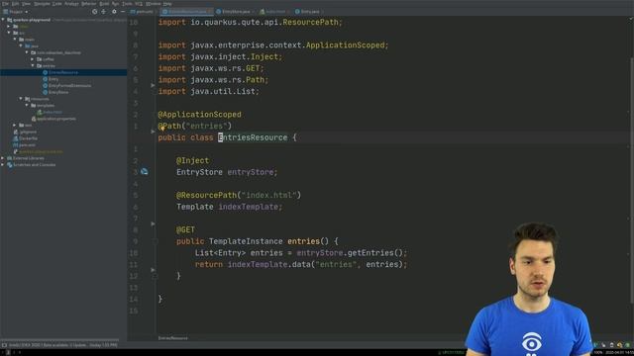Click the @ResourcePath annotation in code
The height and width of the screenshot is (356, 634).
click(x=206, y=195)
